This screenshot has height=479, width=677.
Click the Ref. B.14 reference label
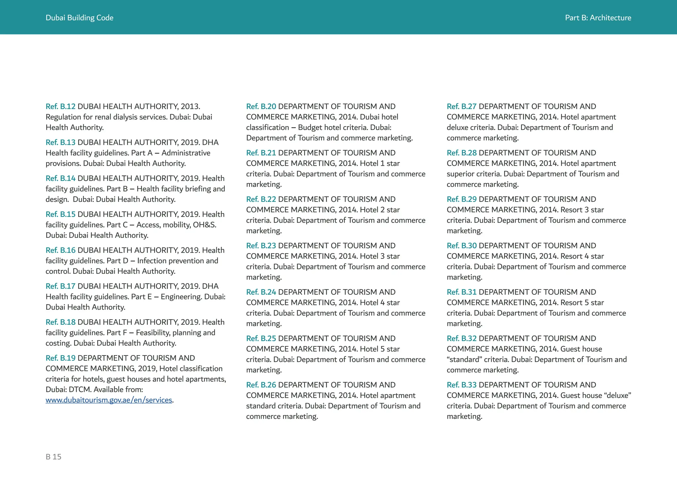(x=60, y=178)
